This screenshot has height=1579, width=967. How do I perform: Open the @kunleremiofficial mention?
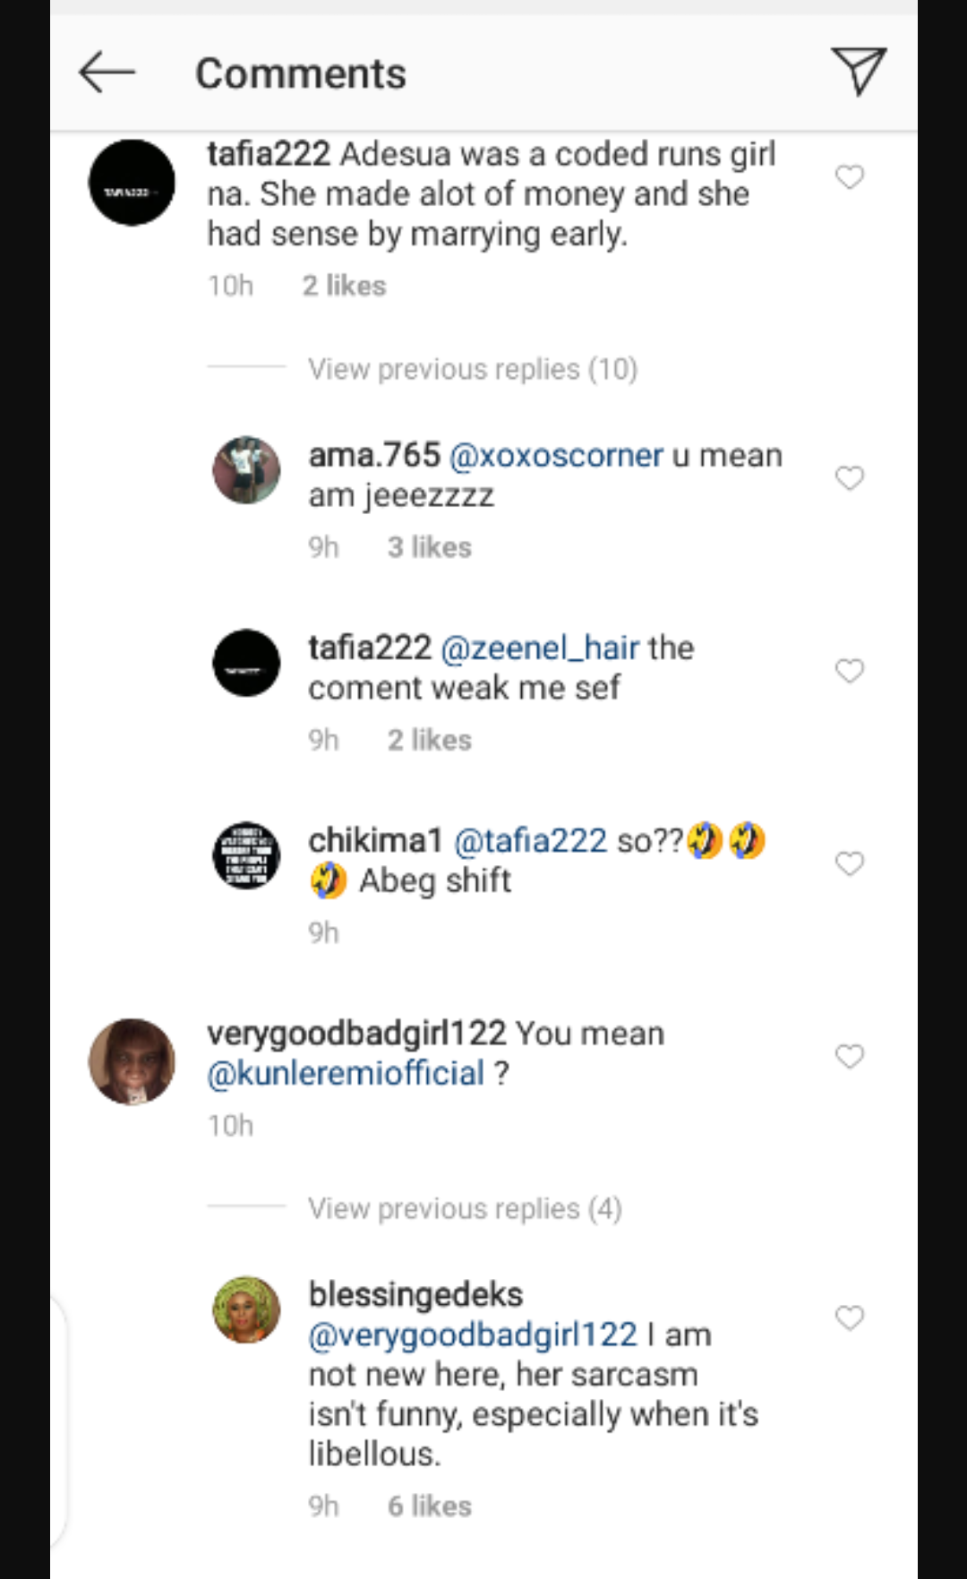pos(346,1074)
